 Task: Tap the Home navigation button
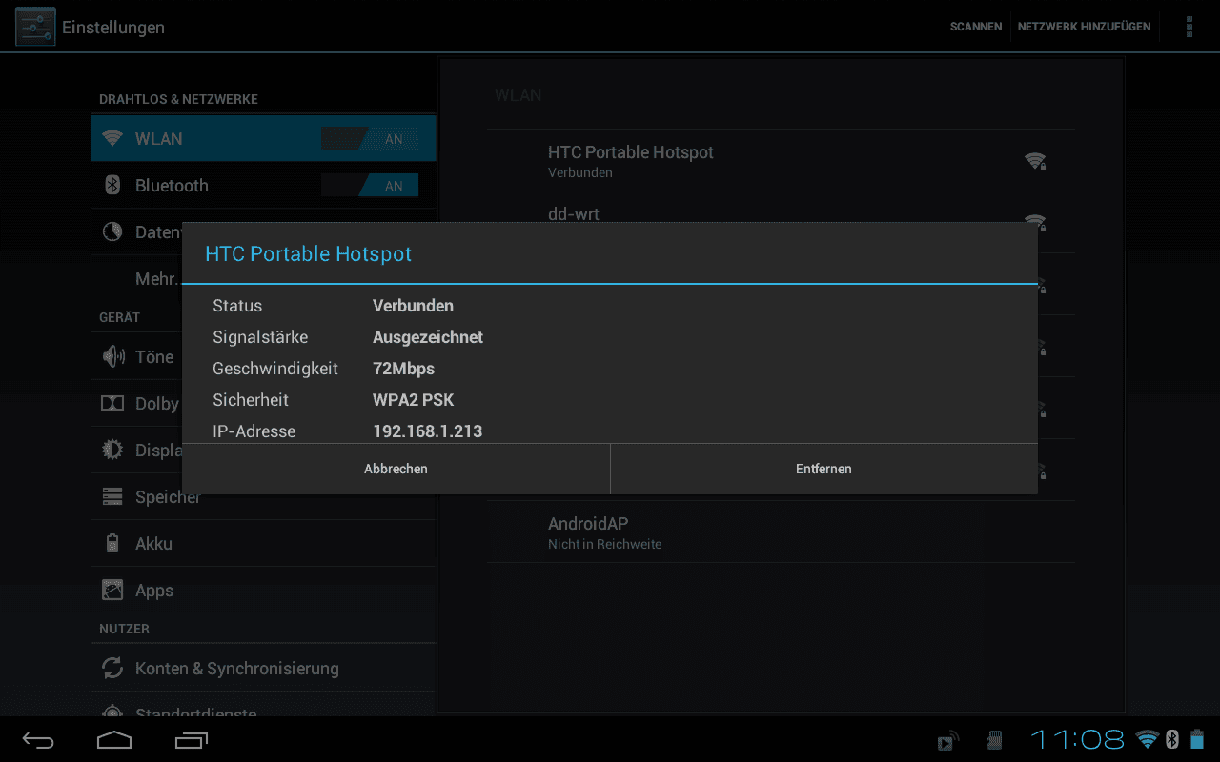(x=114, y=740)
